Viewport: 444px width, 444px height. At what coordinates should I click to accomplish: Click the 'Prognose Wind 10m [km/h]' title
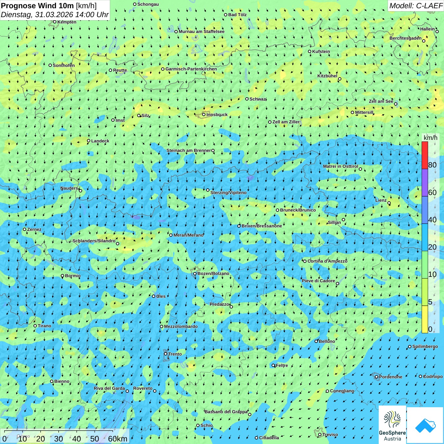[49, 5]
